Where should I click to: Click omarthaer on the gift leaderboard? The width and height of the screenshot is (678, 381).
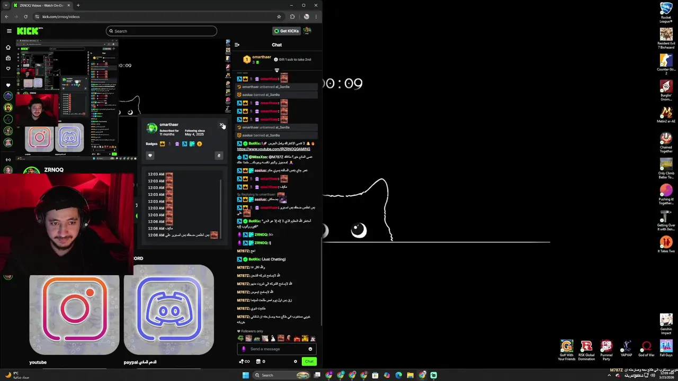pos(262,57)
